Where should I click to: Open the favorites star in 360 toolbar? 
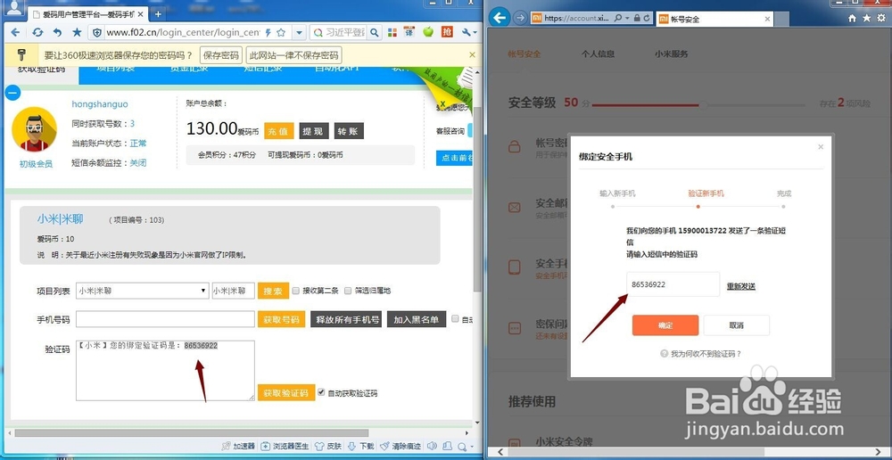(77, 32)
